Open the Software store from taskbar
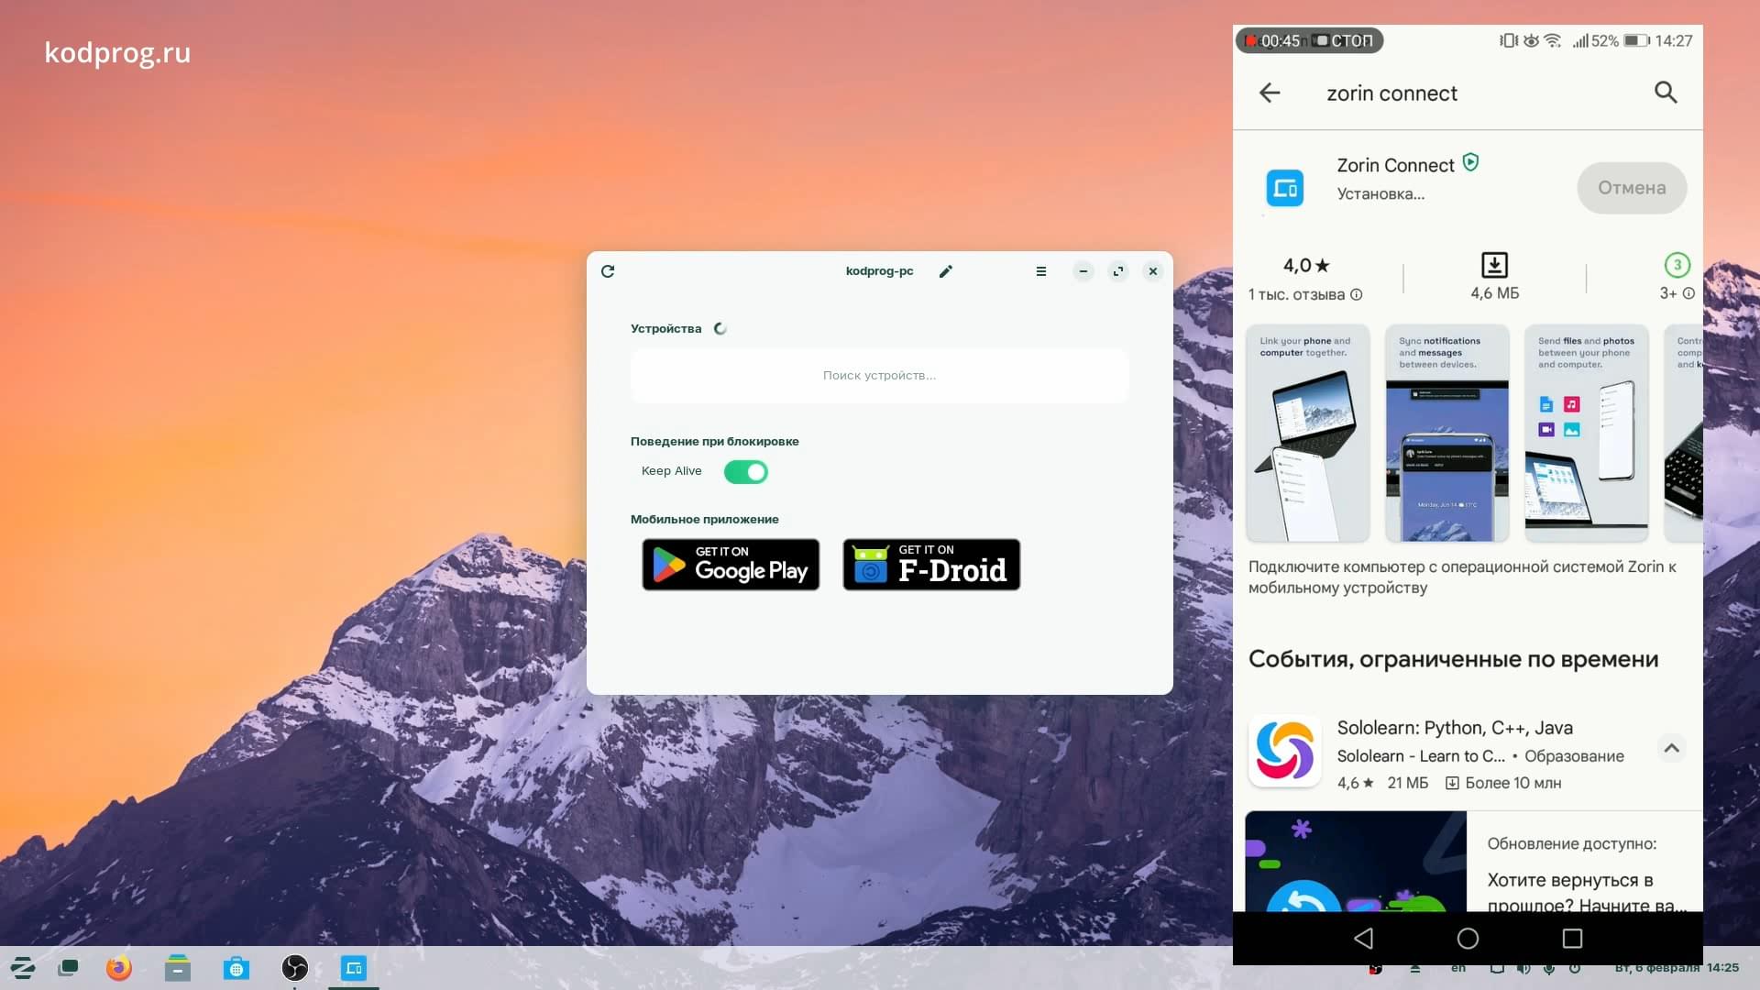 pyautogui.click(x=236, y=968)
